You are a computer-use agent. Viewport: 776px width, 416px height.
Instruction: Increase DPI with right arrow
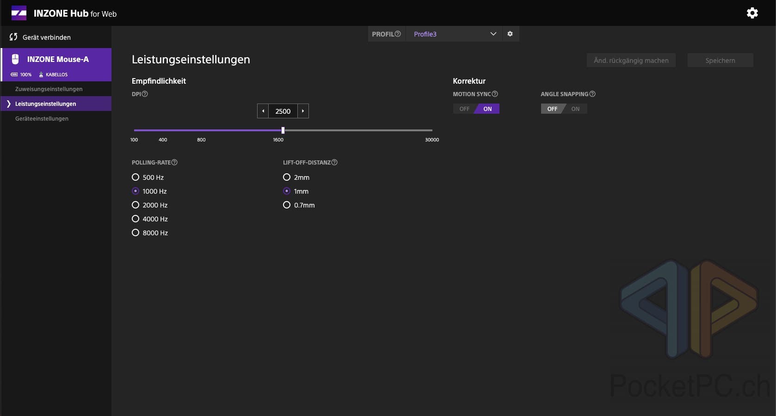point(303,111)
